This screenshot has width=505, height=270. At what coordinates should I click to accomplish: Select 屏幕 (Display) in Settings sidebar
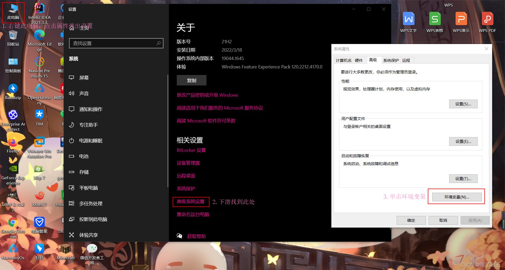tap(116, 78)
